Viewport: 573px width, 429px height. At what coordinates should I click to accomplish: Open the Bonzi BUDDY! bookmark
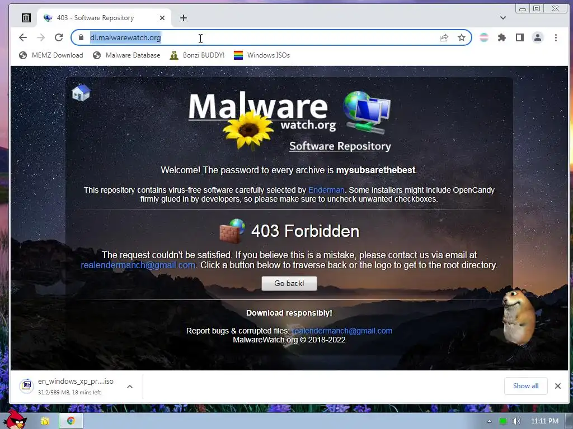[198, 55]
